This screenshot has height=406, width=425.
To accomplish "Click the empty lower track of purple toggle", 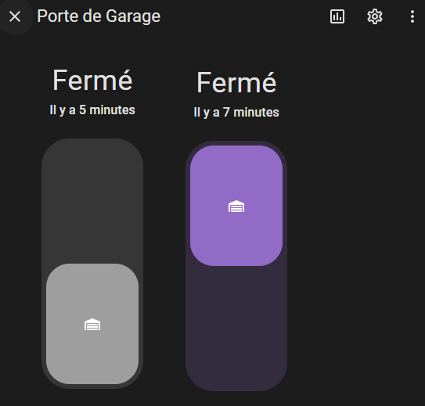I will point(236,329).
